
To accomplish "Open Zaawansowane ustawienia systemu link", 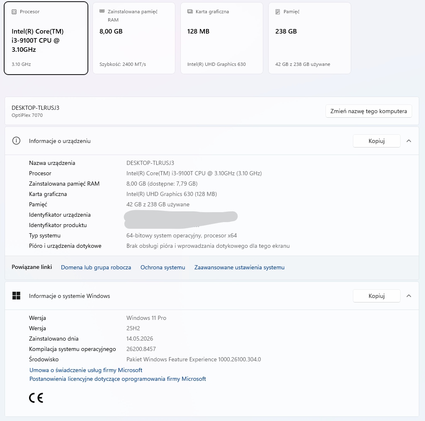I will [239, 267].
